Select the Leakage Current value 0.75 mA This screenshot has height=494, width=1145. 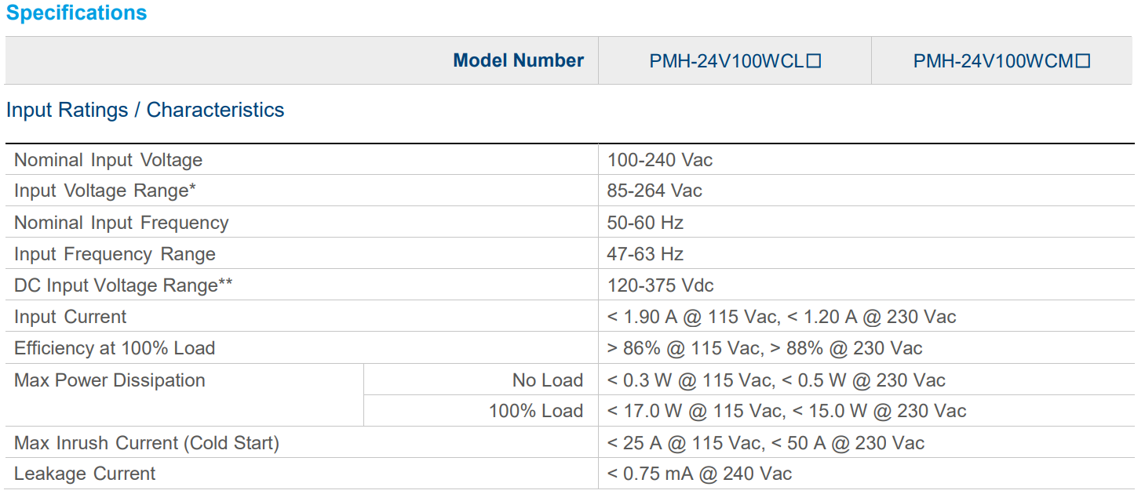(699, 474)
